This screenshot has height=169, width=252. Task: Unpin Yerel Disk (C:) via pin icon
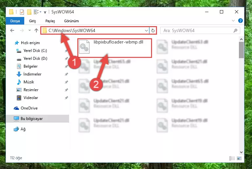(x=66, y=51)
